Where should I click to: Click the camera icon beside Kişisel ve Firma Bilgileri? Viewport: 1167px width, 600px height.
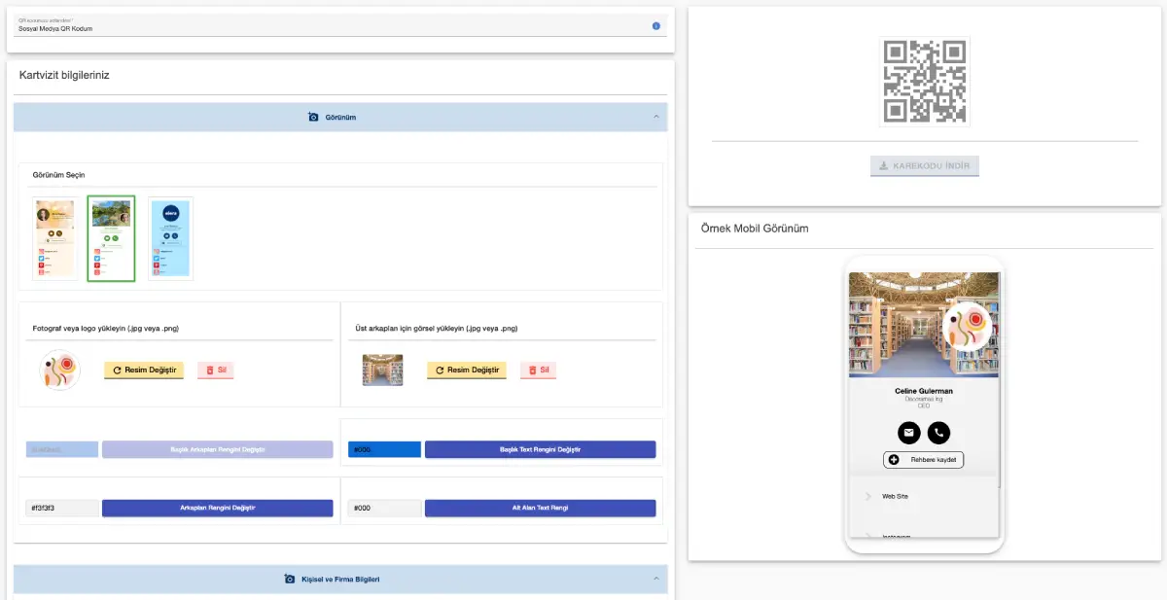[289, 578]
